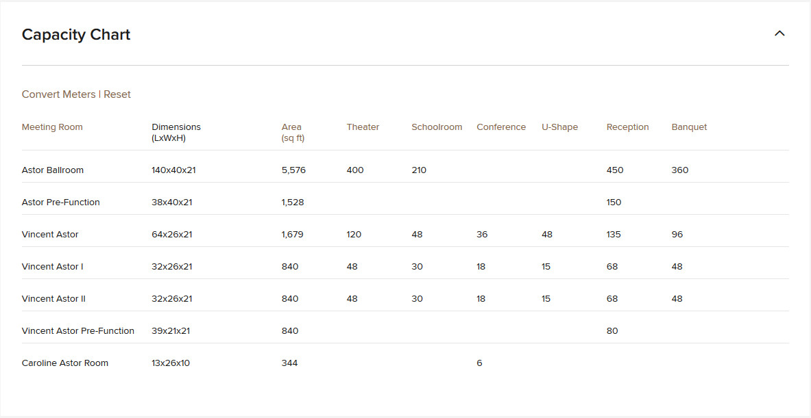
Task: Select theater capacity 48 for Vincent Astor I
Action: point(352,267)
